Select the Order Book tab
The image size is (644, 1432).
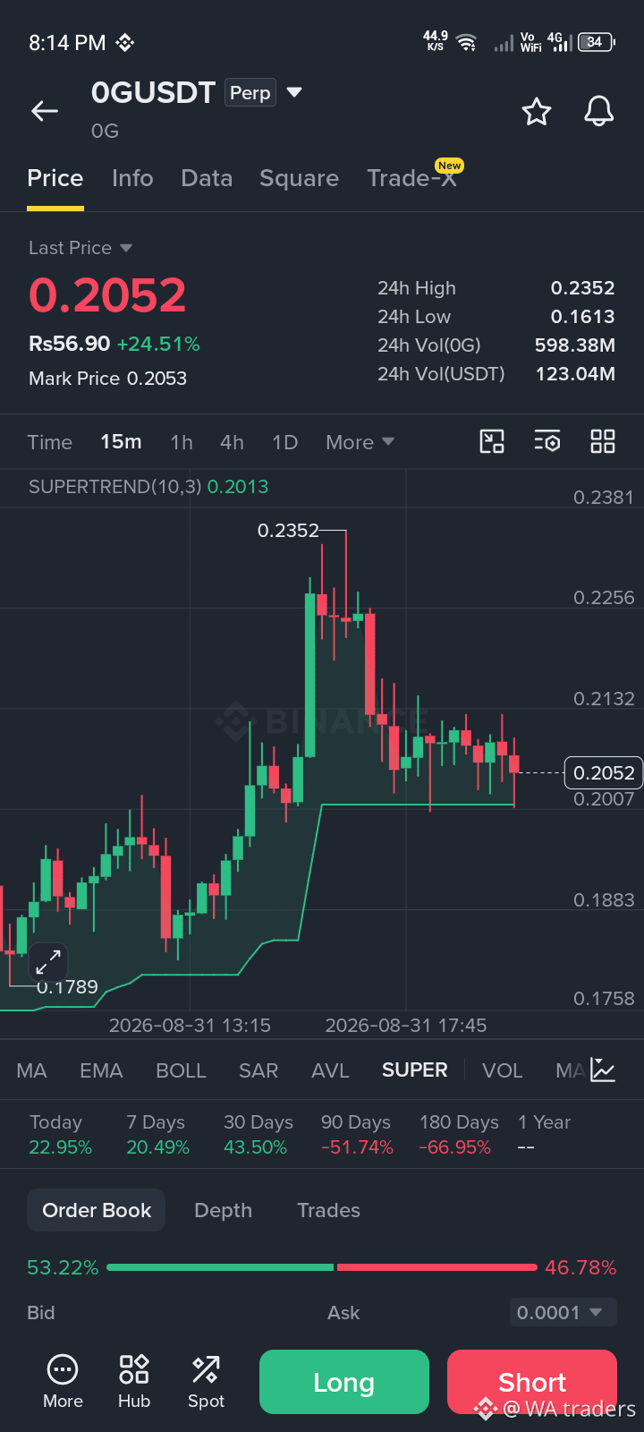coord(97,1210)
